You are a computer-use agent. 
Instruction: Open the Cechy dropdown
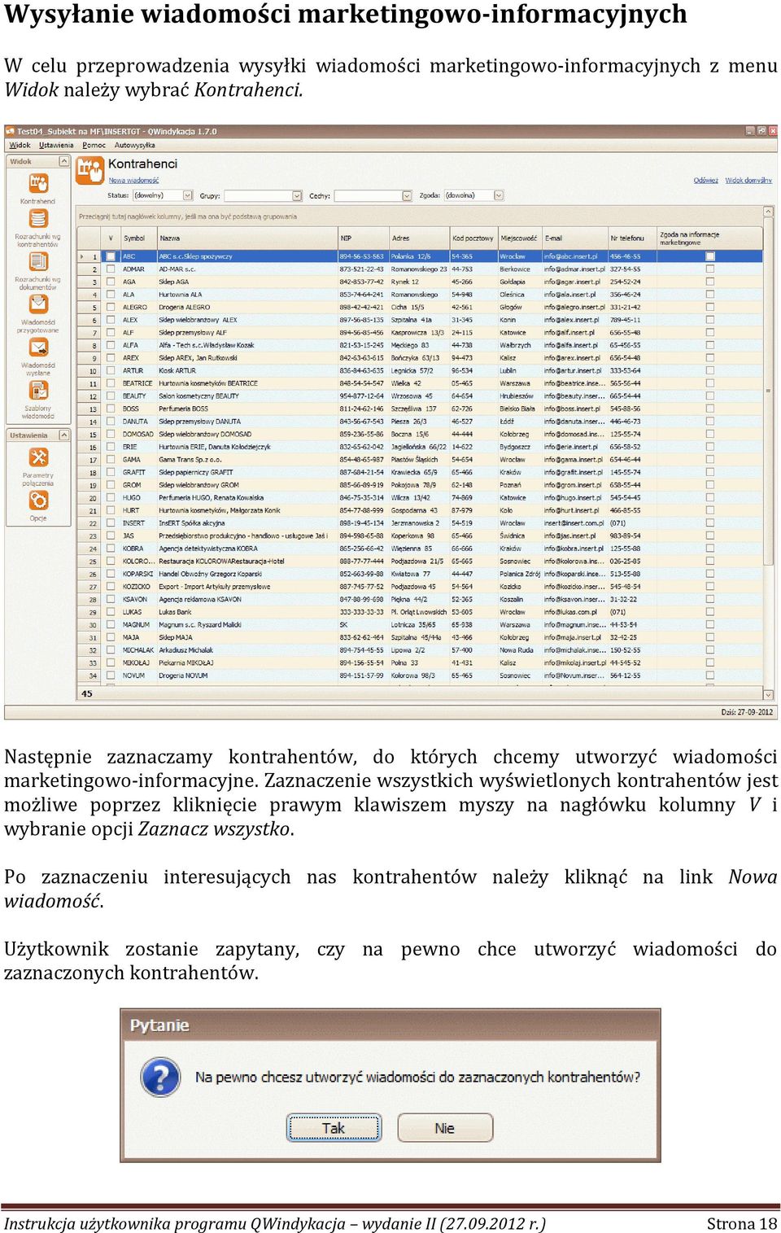click(407, 195)
